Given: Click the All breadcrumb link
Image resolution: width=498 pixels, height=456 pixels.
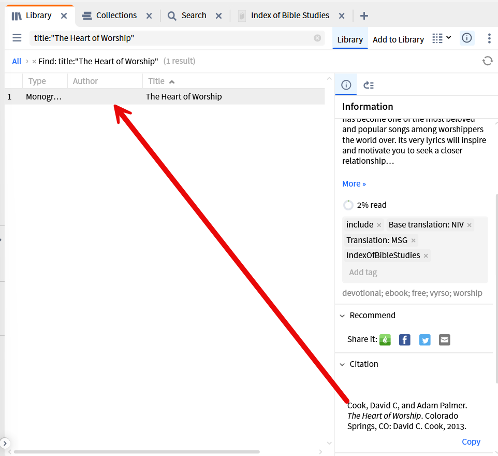Looking at the screenshot, I should [17, 61].
